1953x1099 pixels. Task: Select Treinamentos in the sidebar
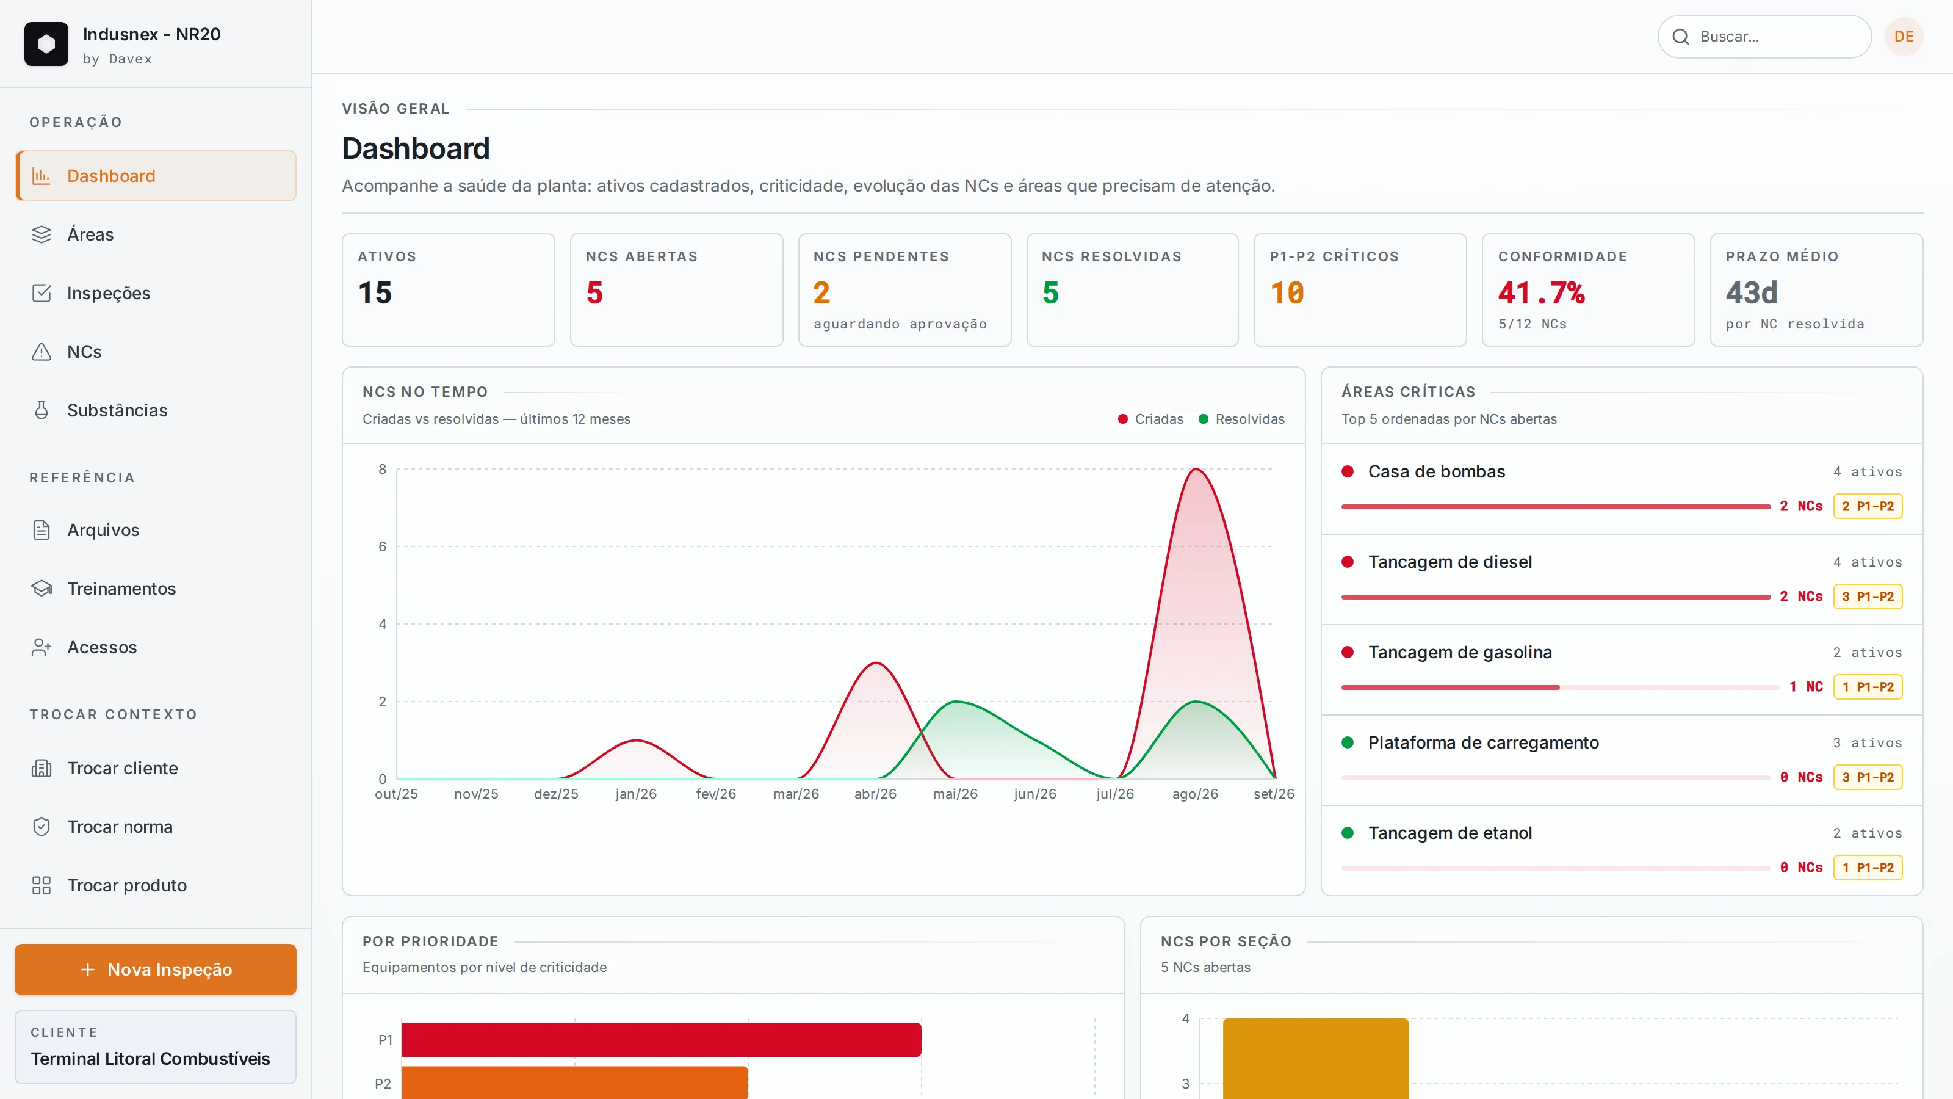pos(156,589)
